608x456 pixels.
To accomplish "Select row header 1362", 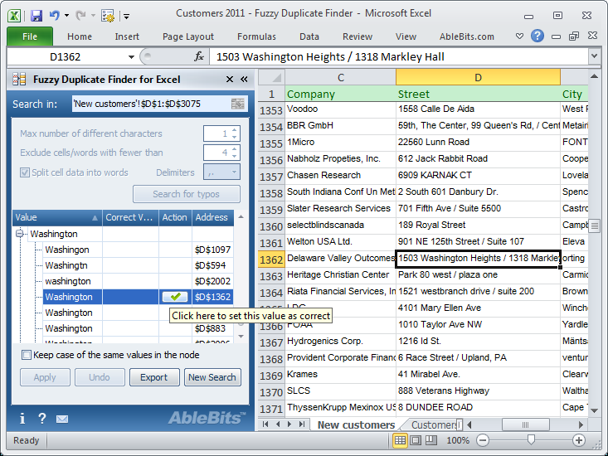I will click(x=271, y=259).
